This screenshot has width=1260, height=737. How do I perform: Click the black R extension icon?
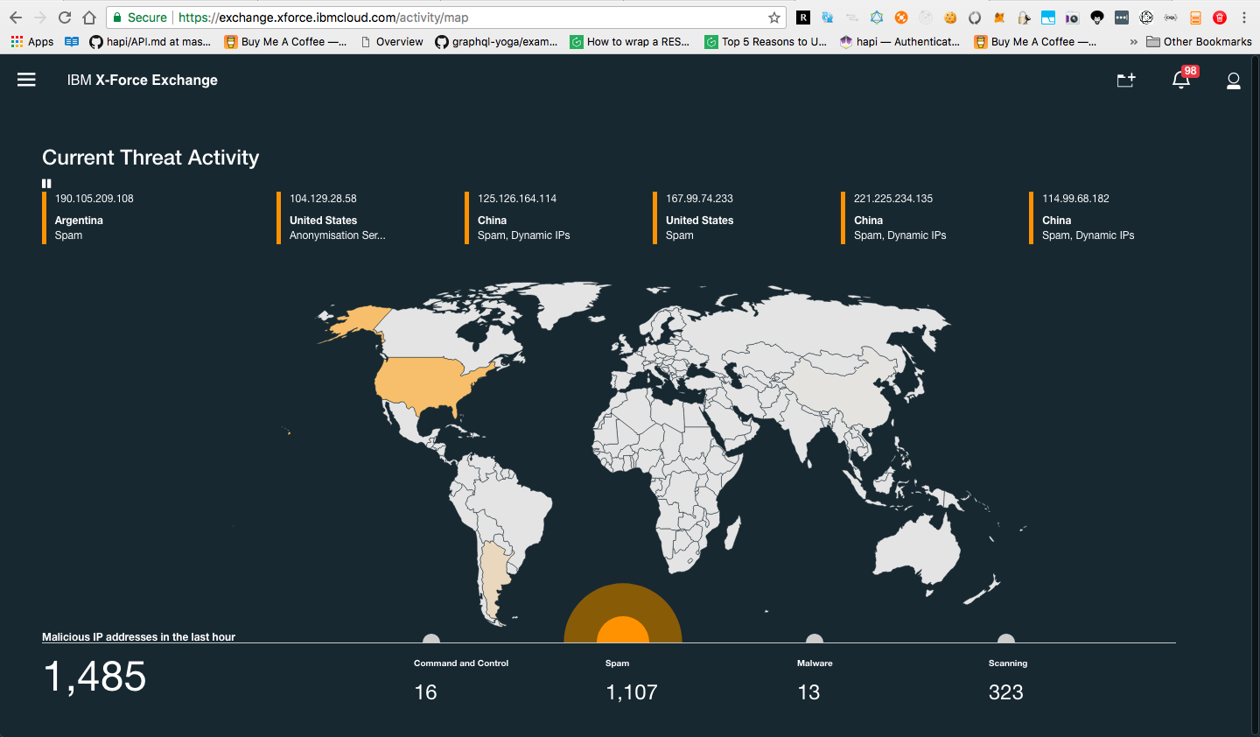pos(803,18)
